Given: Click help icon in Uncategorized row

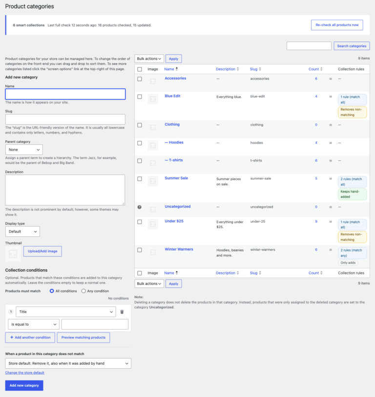Looking at the screenshot, I should pos(139,207).
